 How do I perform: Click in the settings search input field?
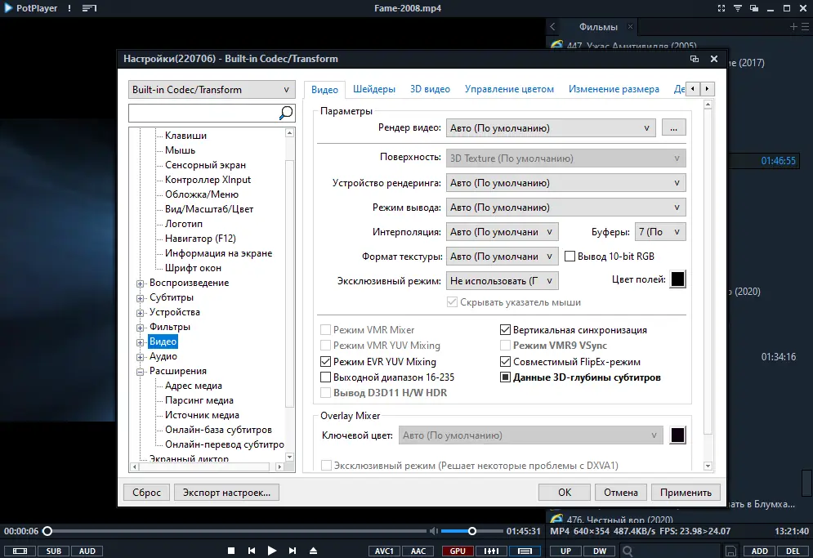203,113
